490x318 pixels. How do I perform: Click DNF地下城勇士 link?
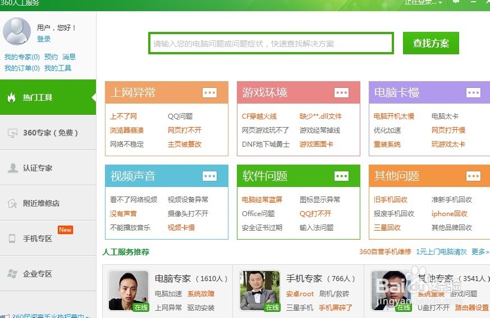265,144
